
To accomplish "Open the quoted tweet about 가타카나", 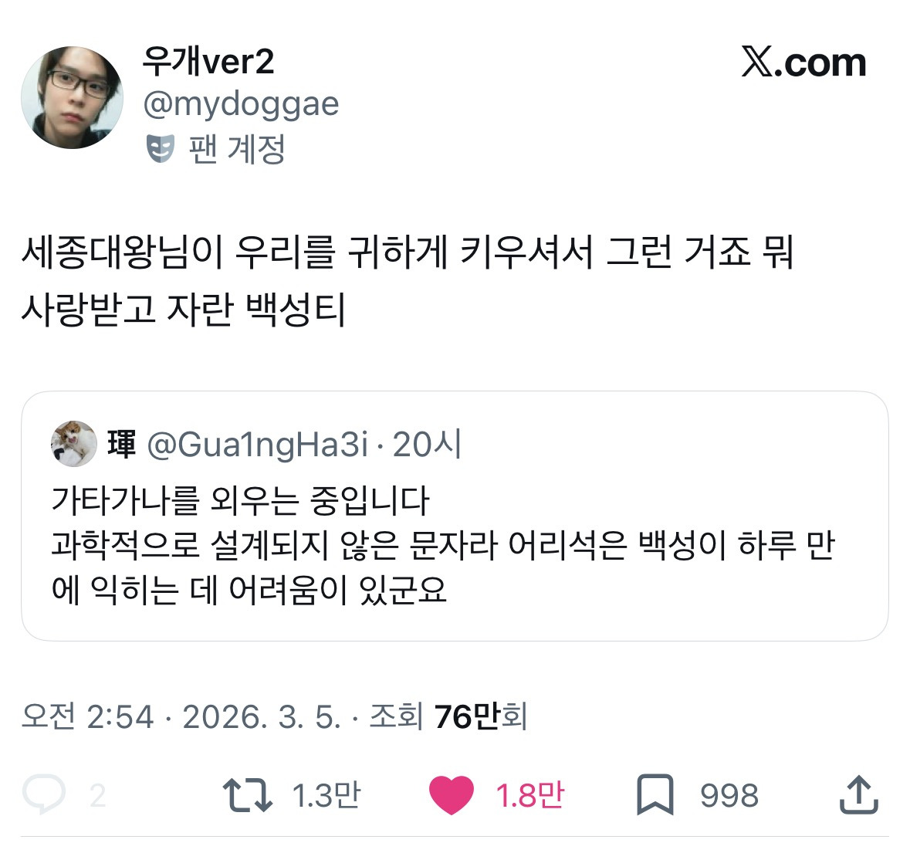I will 455,516.
